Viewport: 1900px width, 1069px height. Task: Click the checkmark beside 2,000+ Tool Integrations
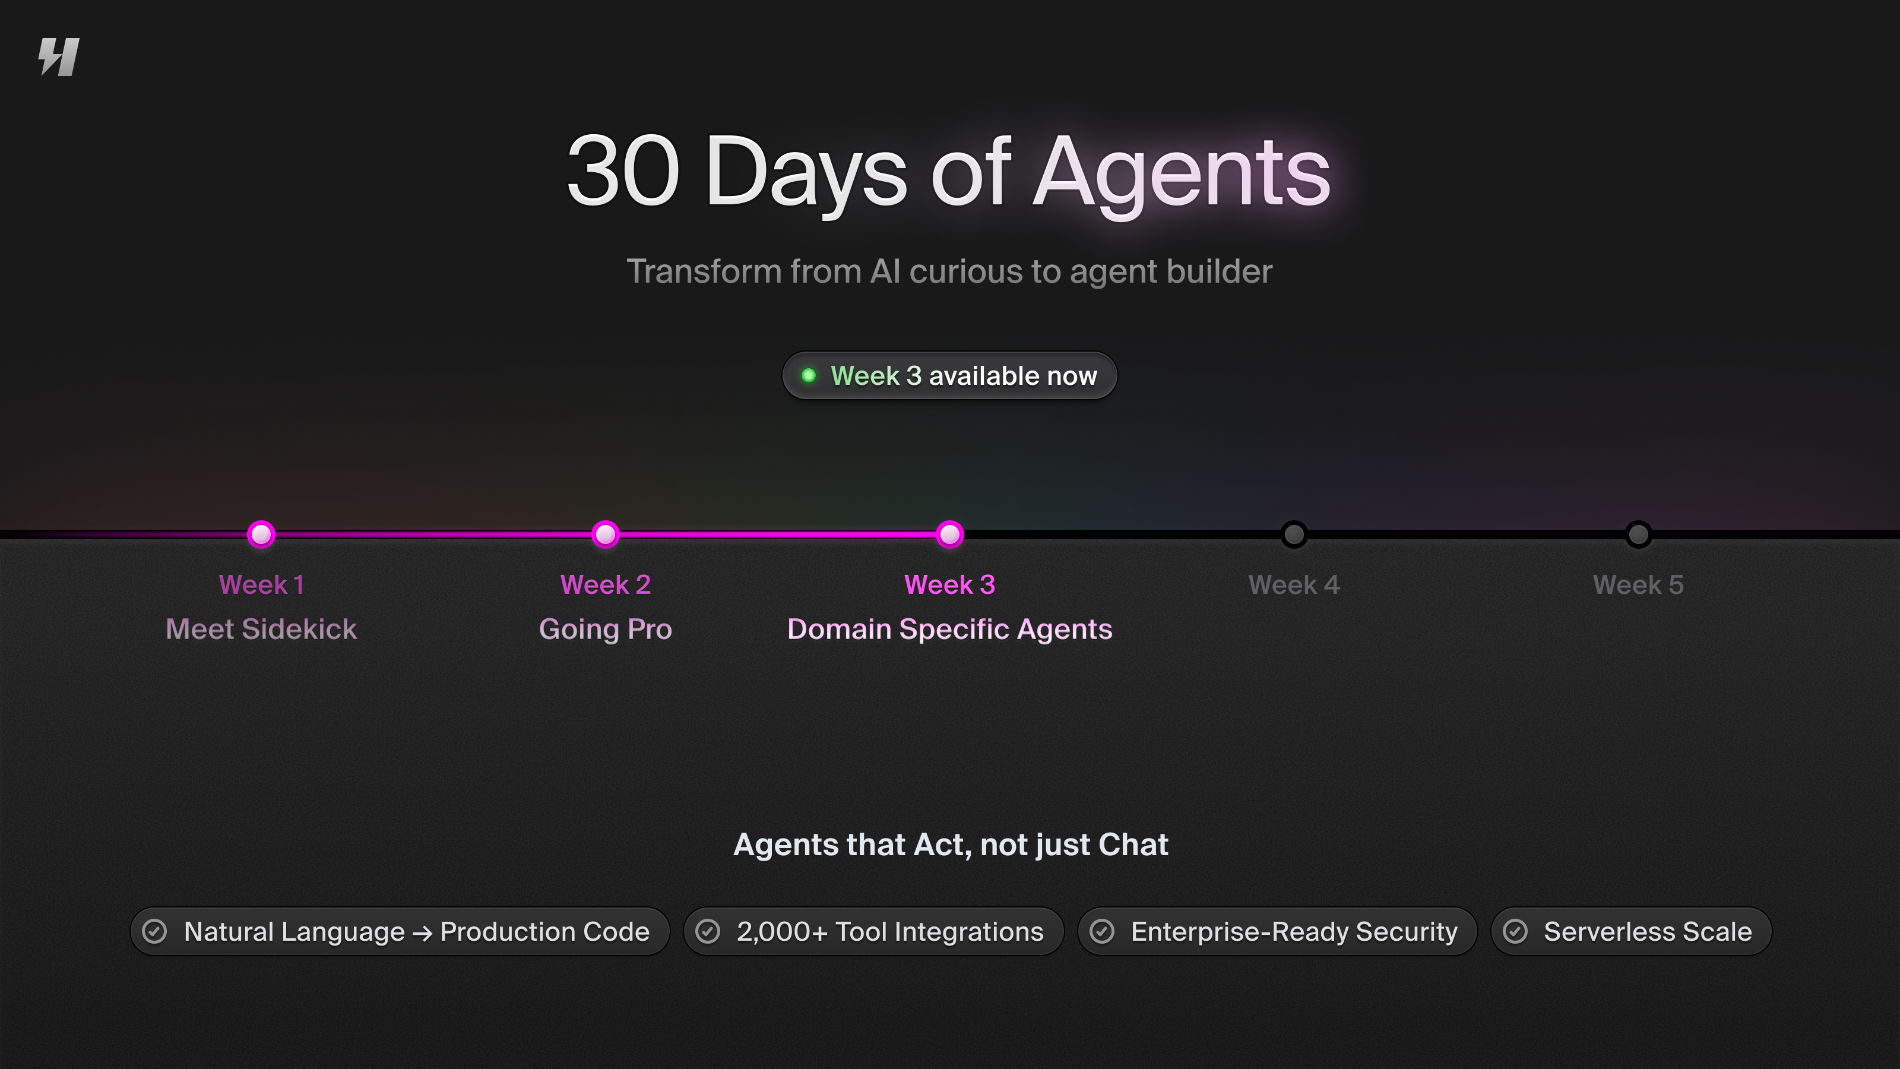point(710,931)
